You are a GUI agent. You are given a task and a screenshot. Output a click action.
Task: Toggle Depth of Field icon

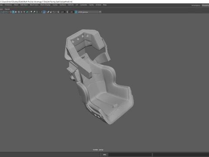(x=40, y=12)
